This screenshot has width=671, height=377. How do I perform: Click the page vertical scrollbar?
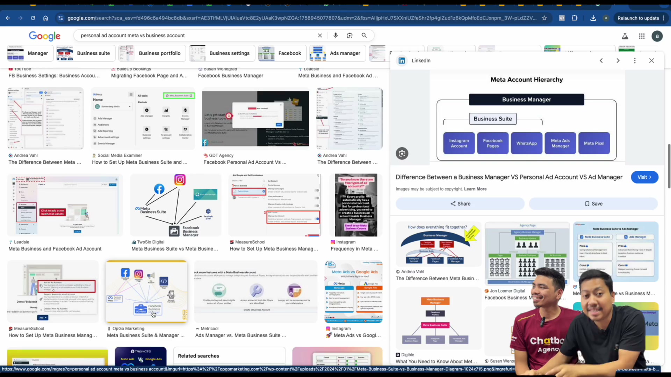669,166
